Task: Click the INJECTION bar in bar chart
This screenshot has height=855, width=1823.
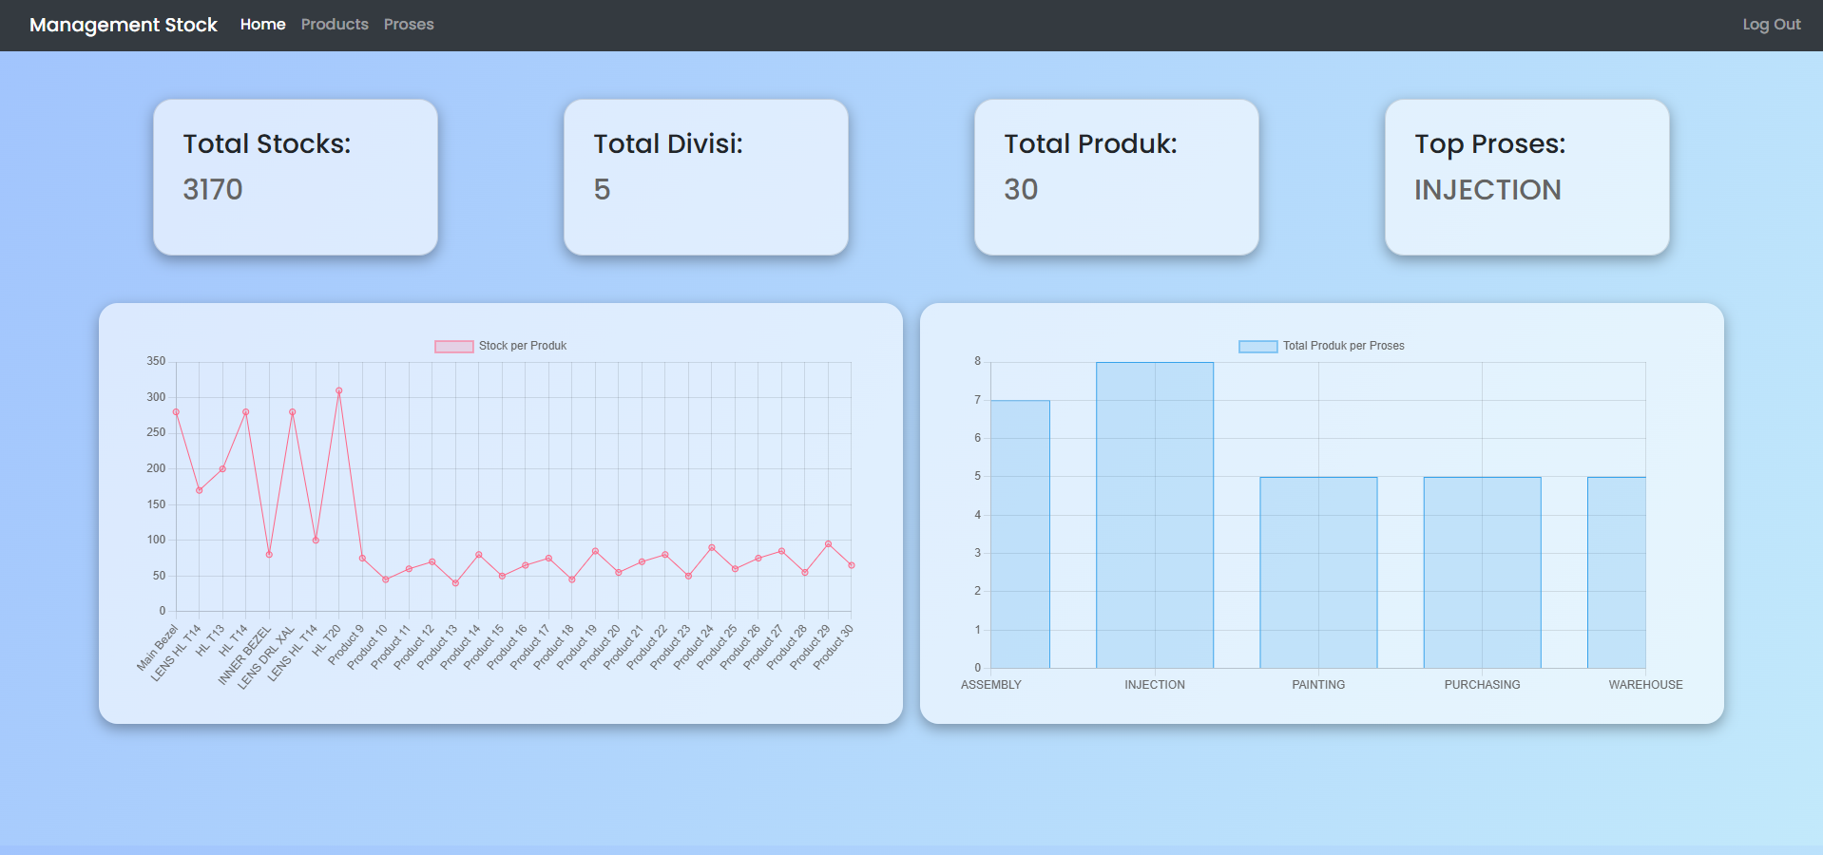Action: [x=1155, y=515]
